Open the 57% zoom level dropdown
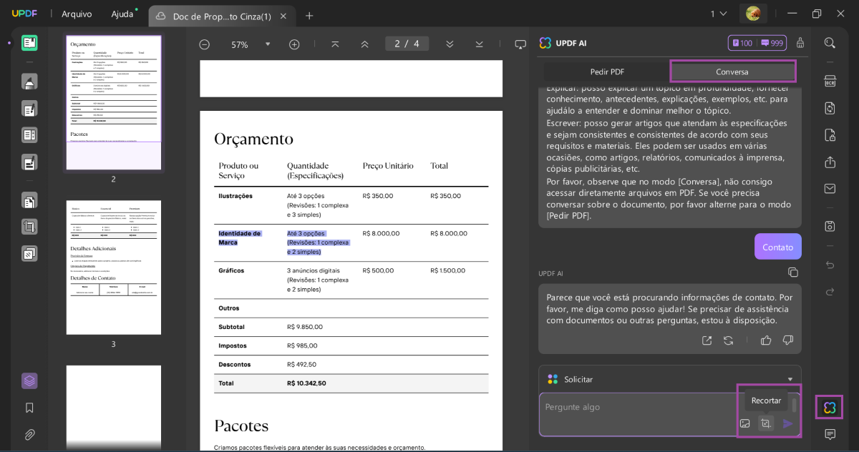The image size is (859, 452). [268, 44]
